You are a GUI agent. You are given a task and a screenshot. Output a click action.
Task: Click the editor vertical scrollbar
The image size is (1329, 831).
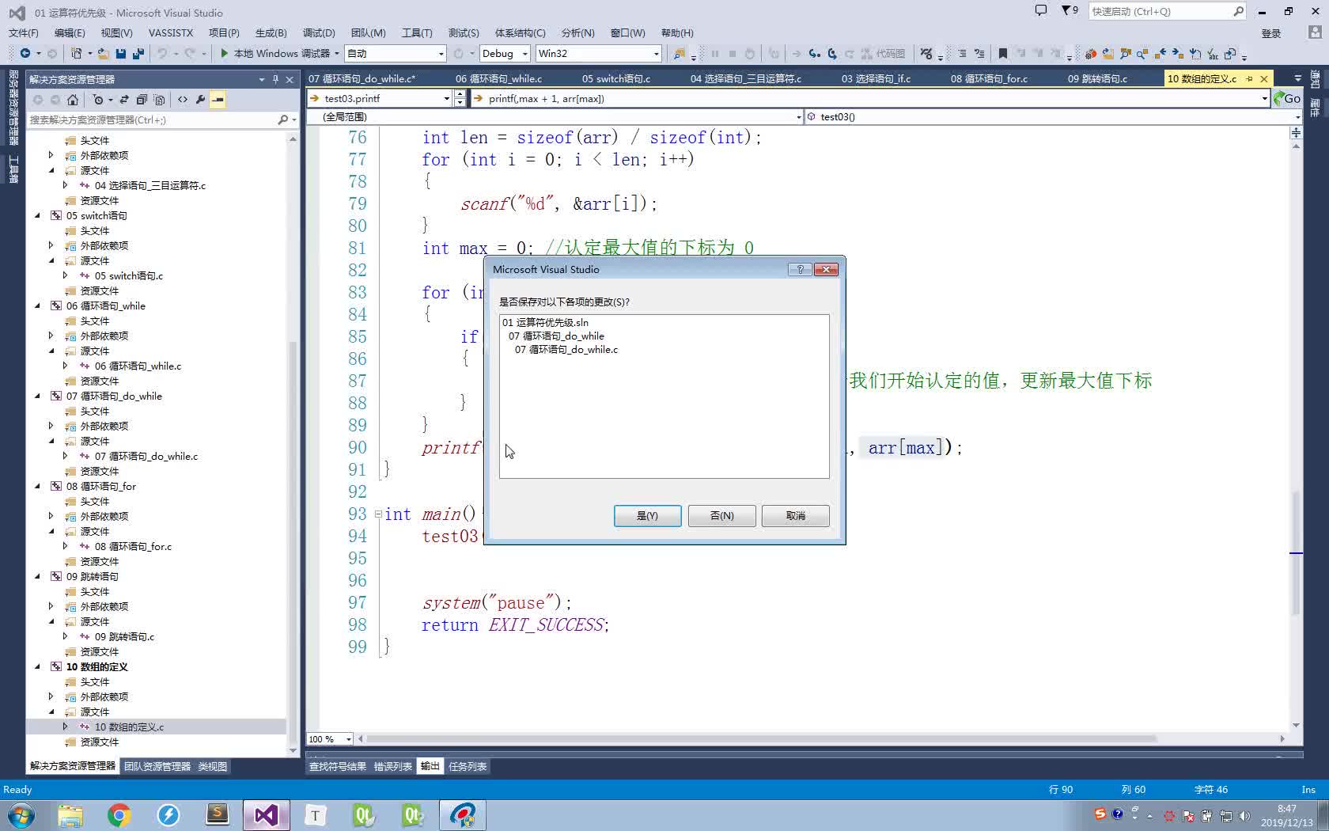click(x=1296, y=554)
